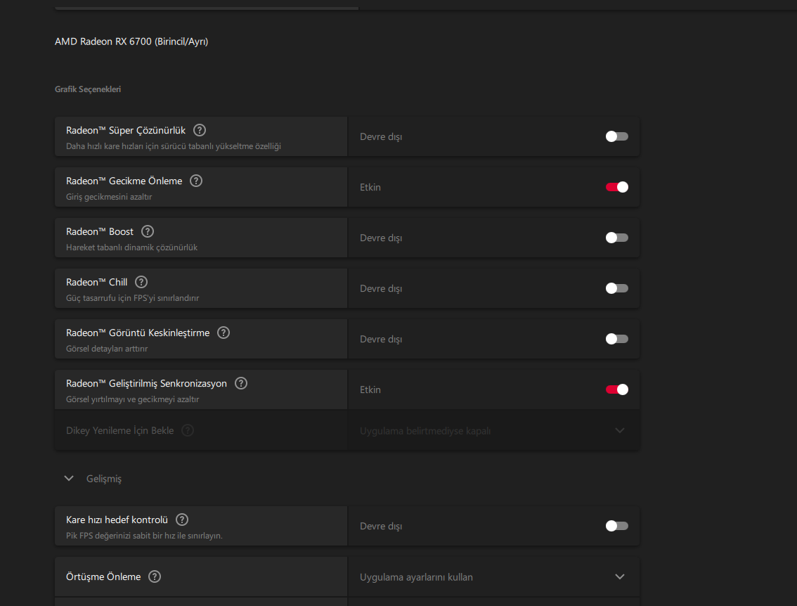797x606 pixels.
Task: Toggle Radeon Görüntü Keskinleştirme on
Action: [x=616, y=339]
